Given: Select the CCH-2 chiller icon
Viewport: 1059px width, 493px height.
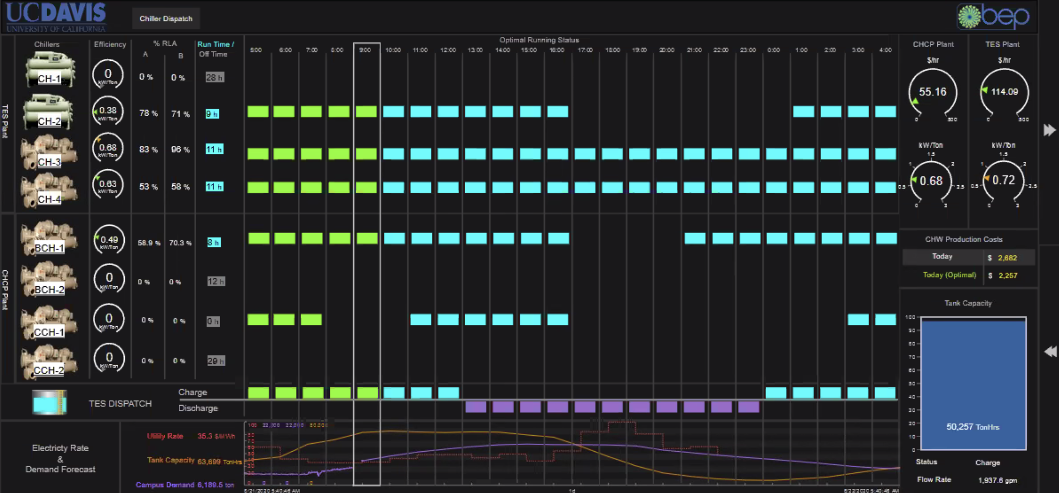Looking at the screenshot, I should (x=49, y=362).
